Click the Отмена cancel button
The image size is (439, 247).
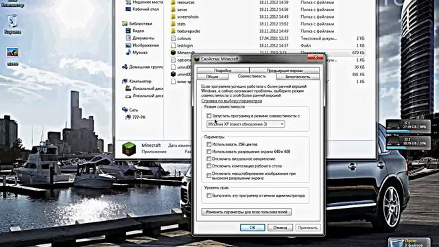[281, 228]
